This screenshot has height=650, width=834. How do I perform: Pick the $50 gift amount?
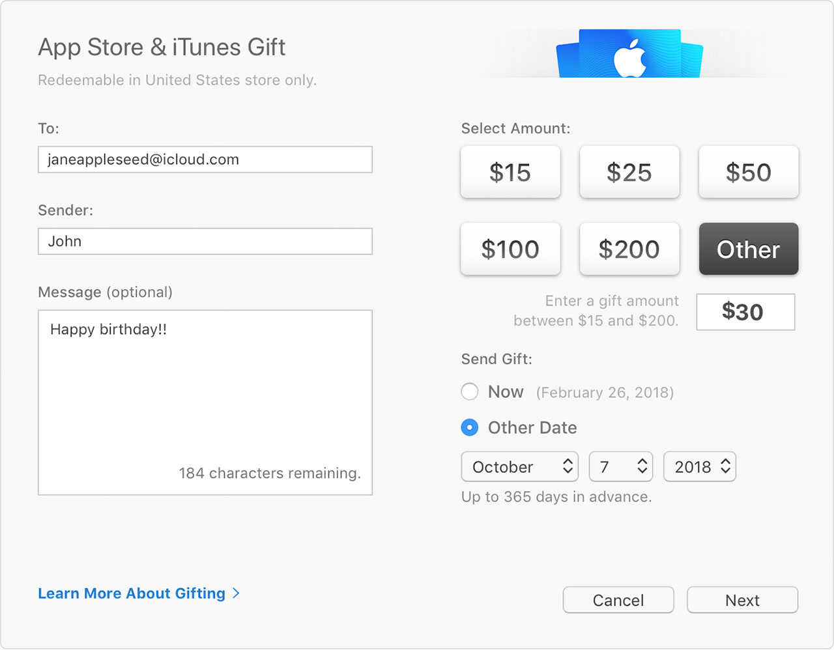749,172
